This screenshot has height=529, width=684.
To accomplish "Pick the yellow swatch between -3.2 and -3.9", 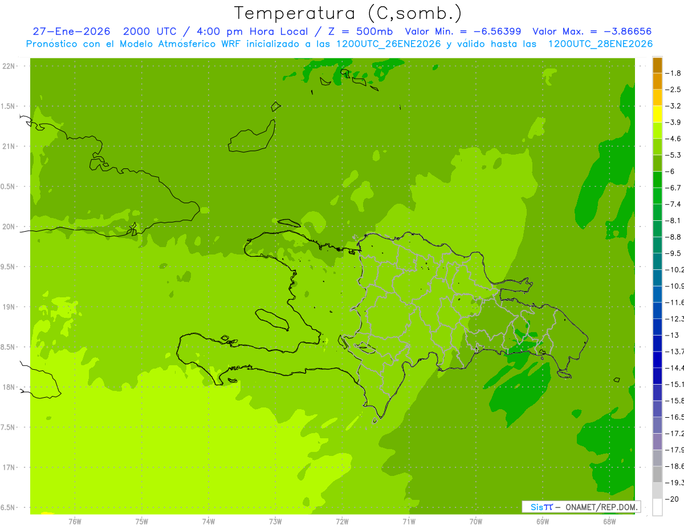I will pyautogui.click(x=657, y=114).
